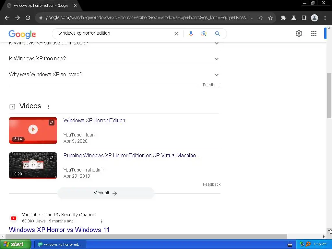Click the horizontal scrollbar thumb

[x=146, y=236]
